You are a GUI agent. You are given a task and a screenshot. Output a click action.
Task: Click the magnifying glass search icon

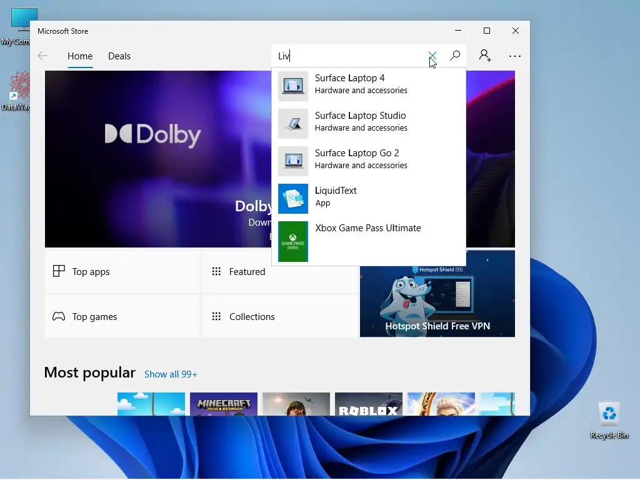pos(455,56)
